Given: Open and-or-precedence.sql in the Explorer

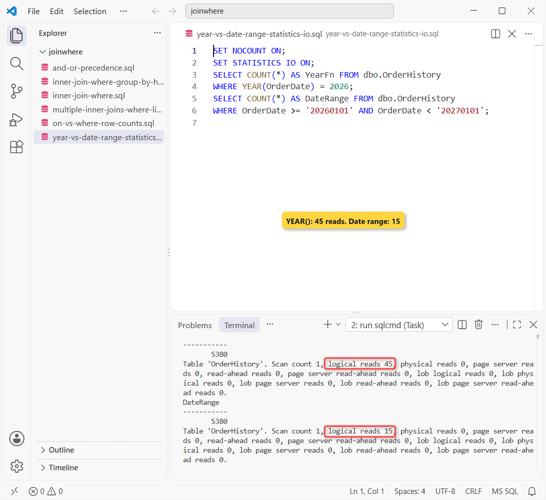Looking at the screenshot, I should tap(99, 68).
